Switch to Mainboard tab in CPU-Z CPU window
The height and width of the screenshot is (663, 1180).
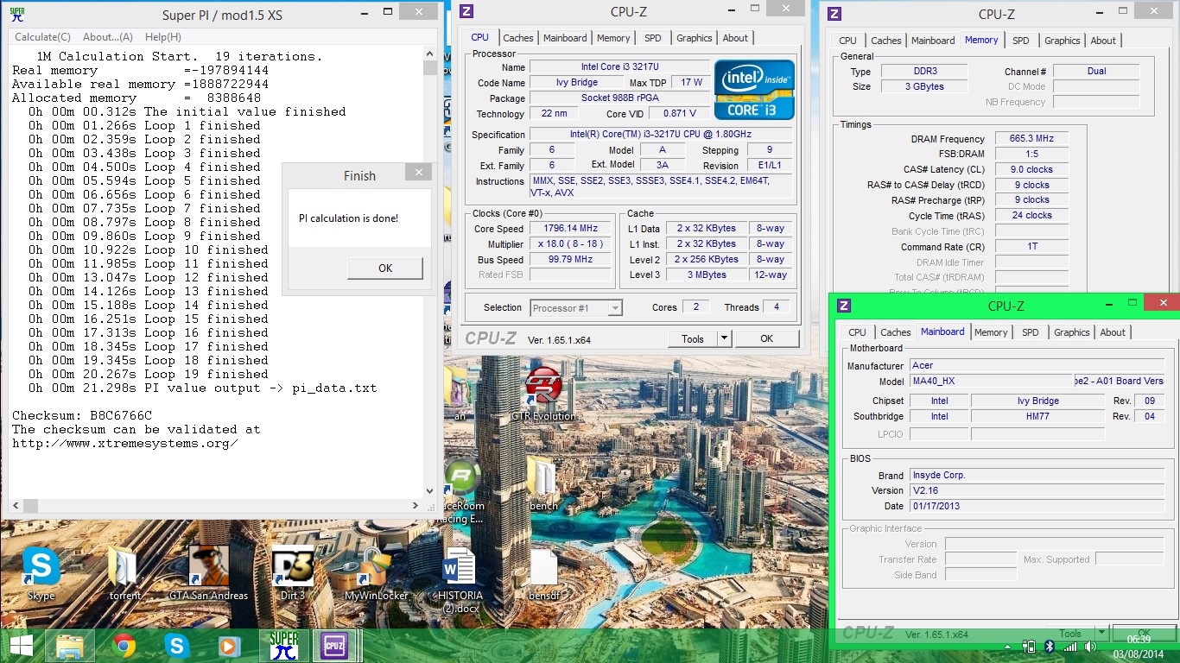pyautogui.click(x=565, y=38)
